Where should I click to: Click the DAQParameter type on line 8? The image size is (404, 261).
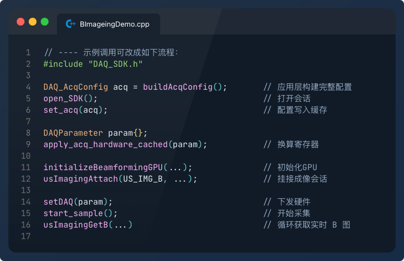(73, 133)
